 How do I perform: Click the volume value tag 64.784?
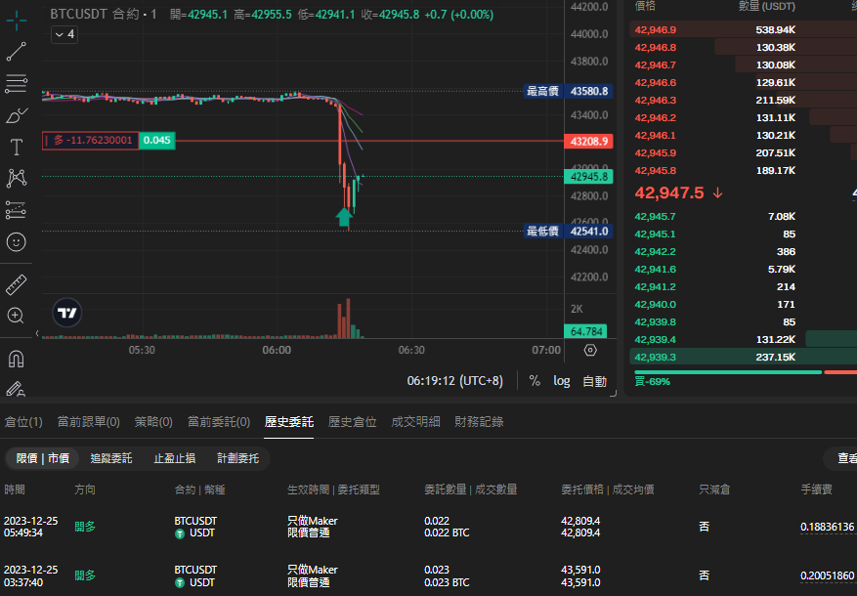point(586,331)
